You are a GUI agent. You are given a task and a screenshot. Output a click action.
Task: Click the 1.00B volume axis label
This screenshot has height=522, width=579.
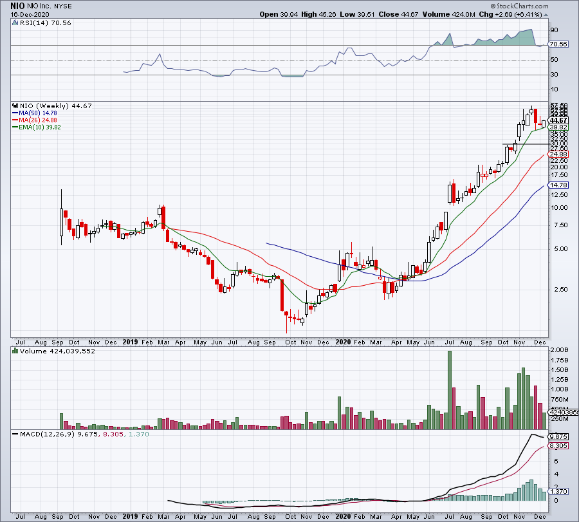559,389
